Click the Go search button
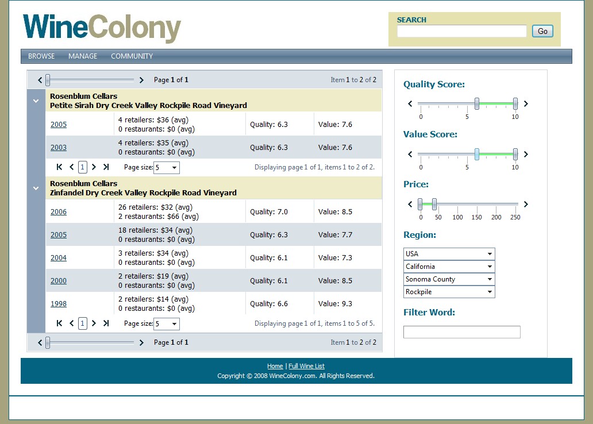593x424 pixels. 542,31
